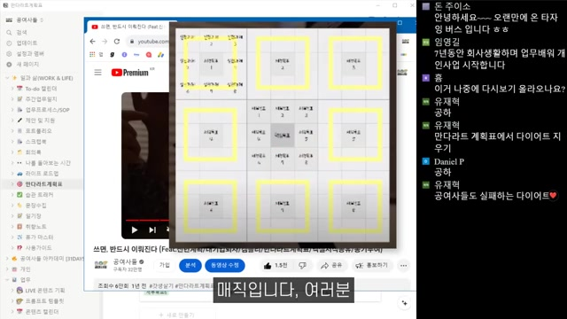Expand the To-do 캘린더 page arrow
The height and width of the screenshot is (319, 567).
[12, 89]
